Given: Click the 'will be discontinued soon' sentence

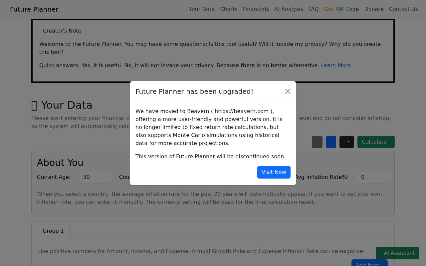Looking at the screenshot, I should (x=210, y=157).
